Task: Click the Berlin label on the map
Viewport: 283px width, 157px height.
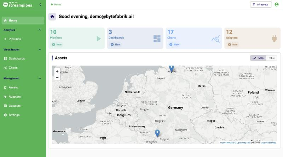Action: pyautogui.click(x=202, y=86)
